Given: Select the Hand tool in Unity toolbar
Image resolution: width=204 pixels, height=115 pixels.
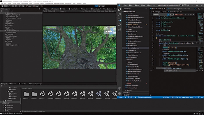Looking at the screenshot, I should coord(2,6).
